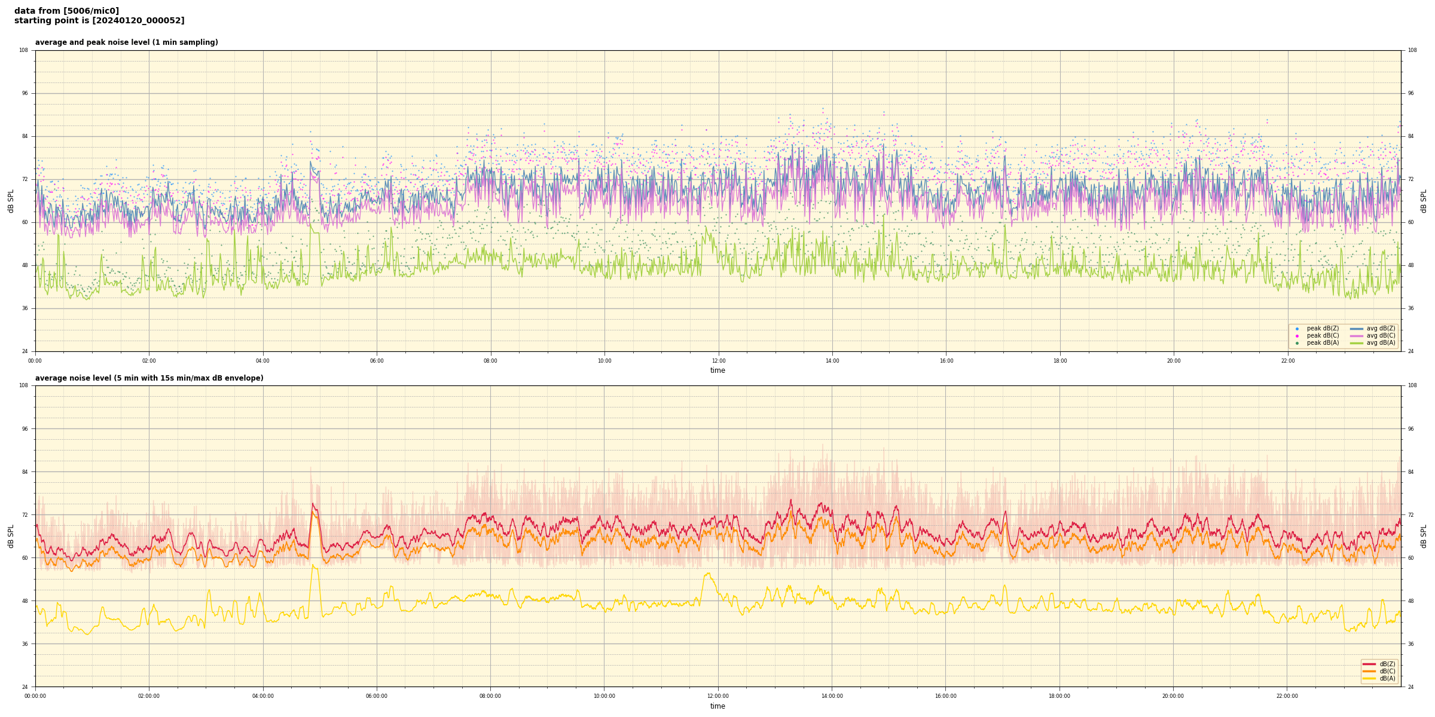This screenshot has width=1435, height=717.
Task: Click the 'time' axis label under top chart
Action: click(717, 370)
